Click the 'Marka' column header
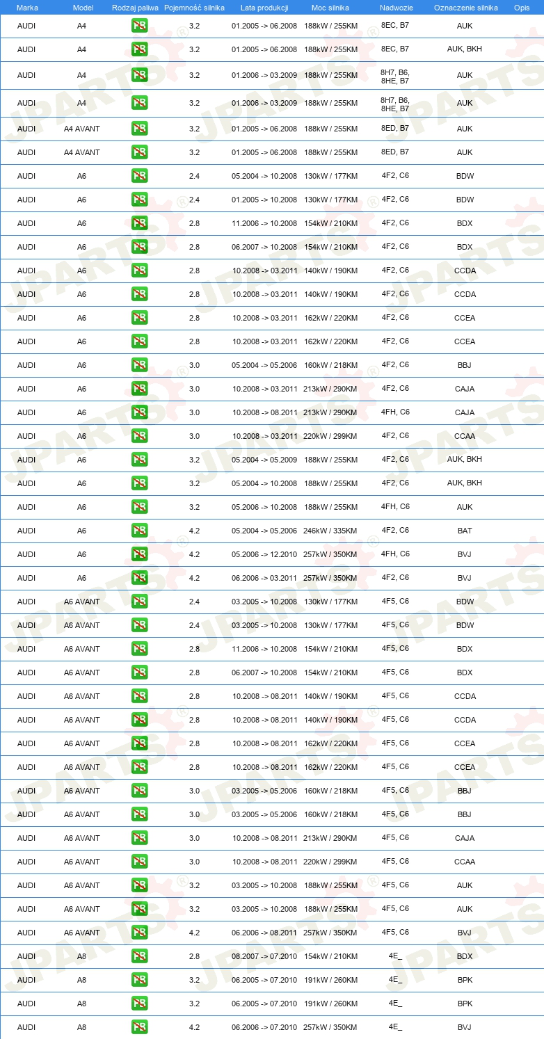Image resolution: width=544 pixels, height=1039 pixels. tap(27, 8)
